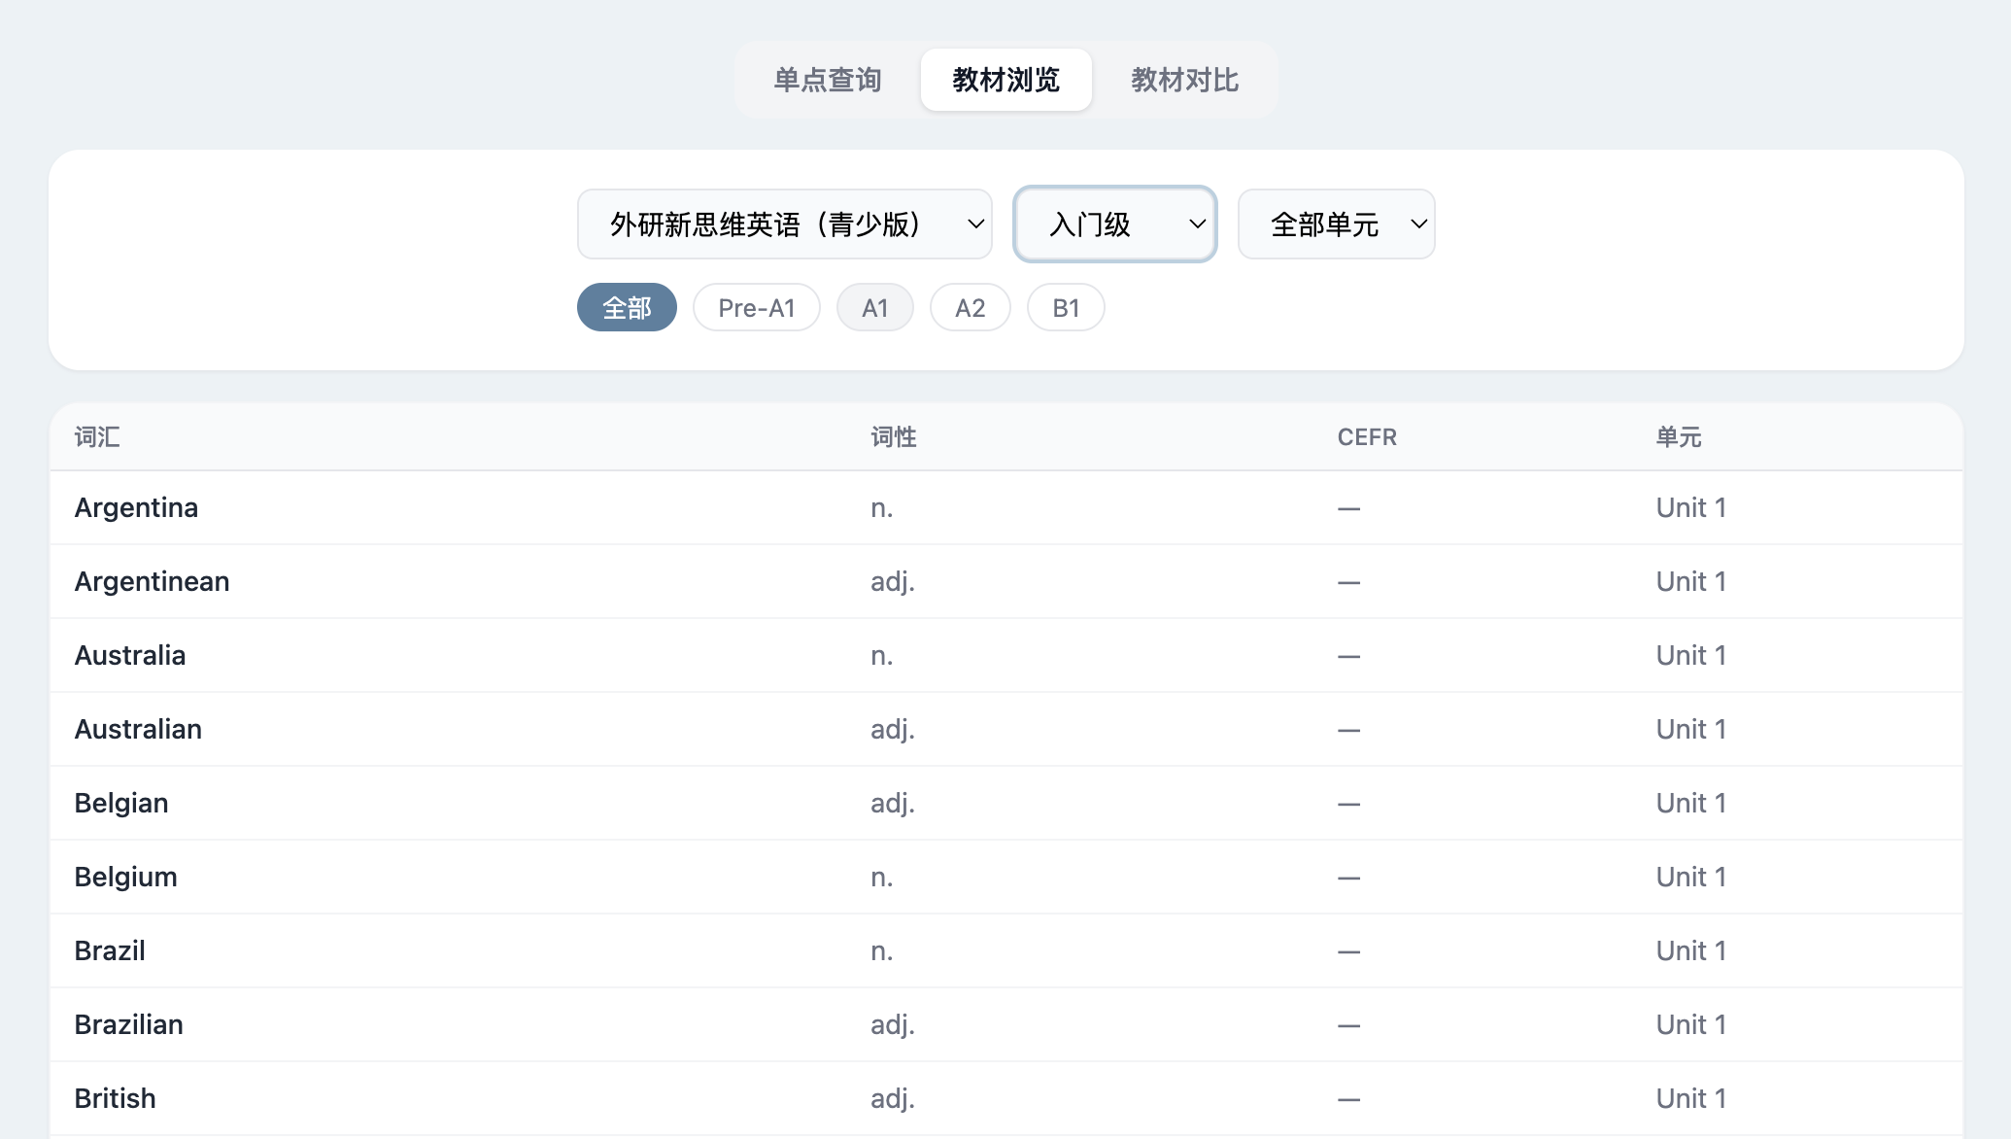Open the 外研新思维英语（青少版）textbook dropdown
This screenshot has width=2011, height=1139.
point(784,224)
